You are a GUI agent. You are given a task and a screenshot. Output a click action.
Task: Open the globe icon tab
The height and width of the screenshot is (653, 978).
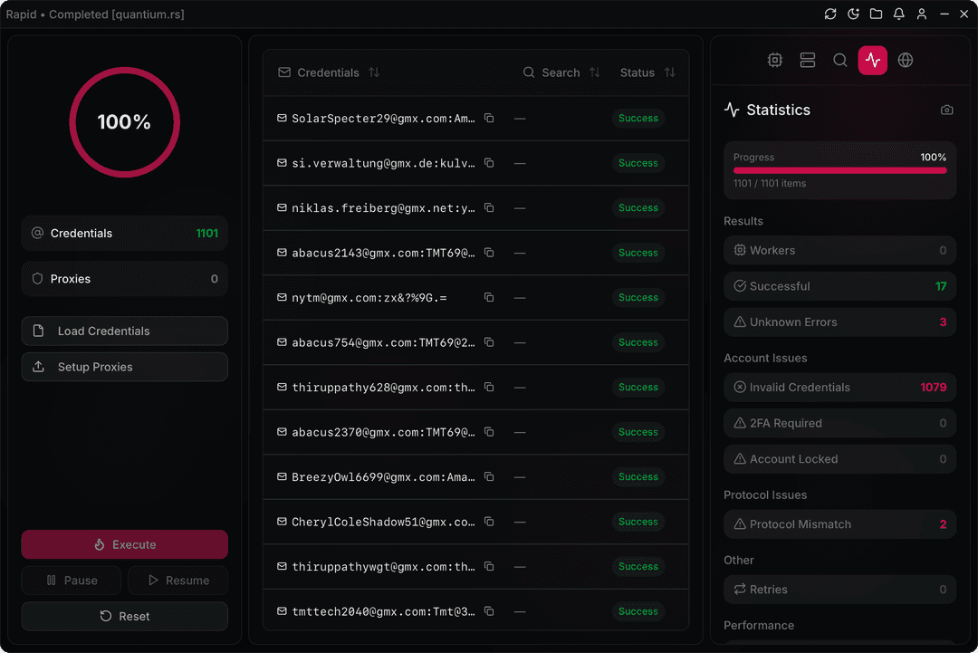pos(905,60)
